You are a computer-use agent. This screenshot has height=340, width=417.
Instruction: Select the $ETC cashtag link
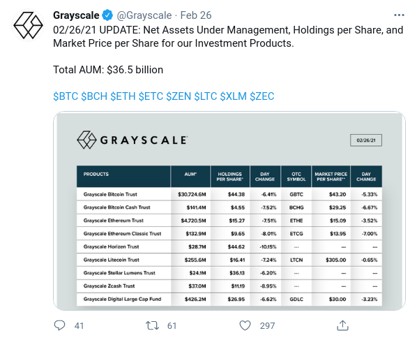151,96
